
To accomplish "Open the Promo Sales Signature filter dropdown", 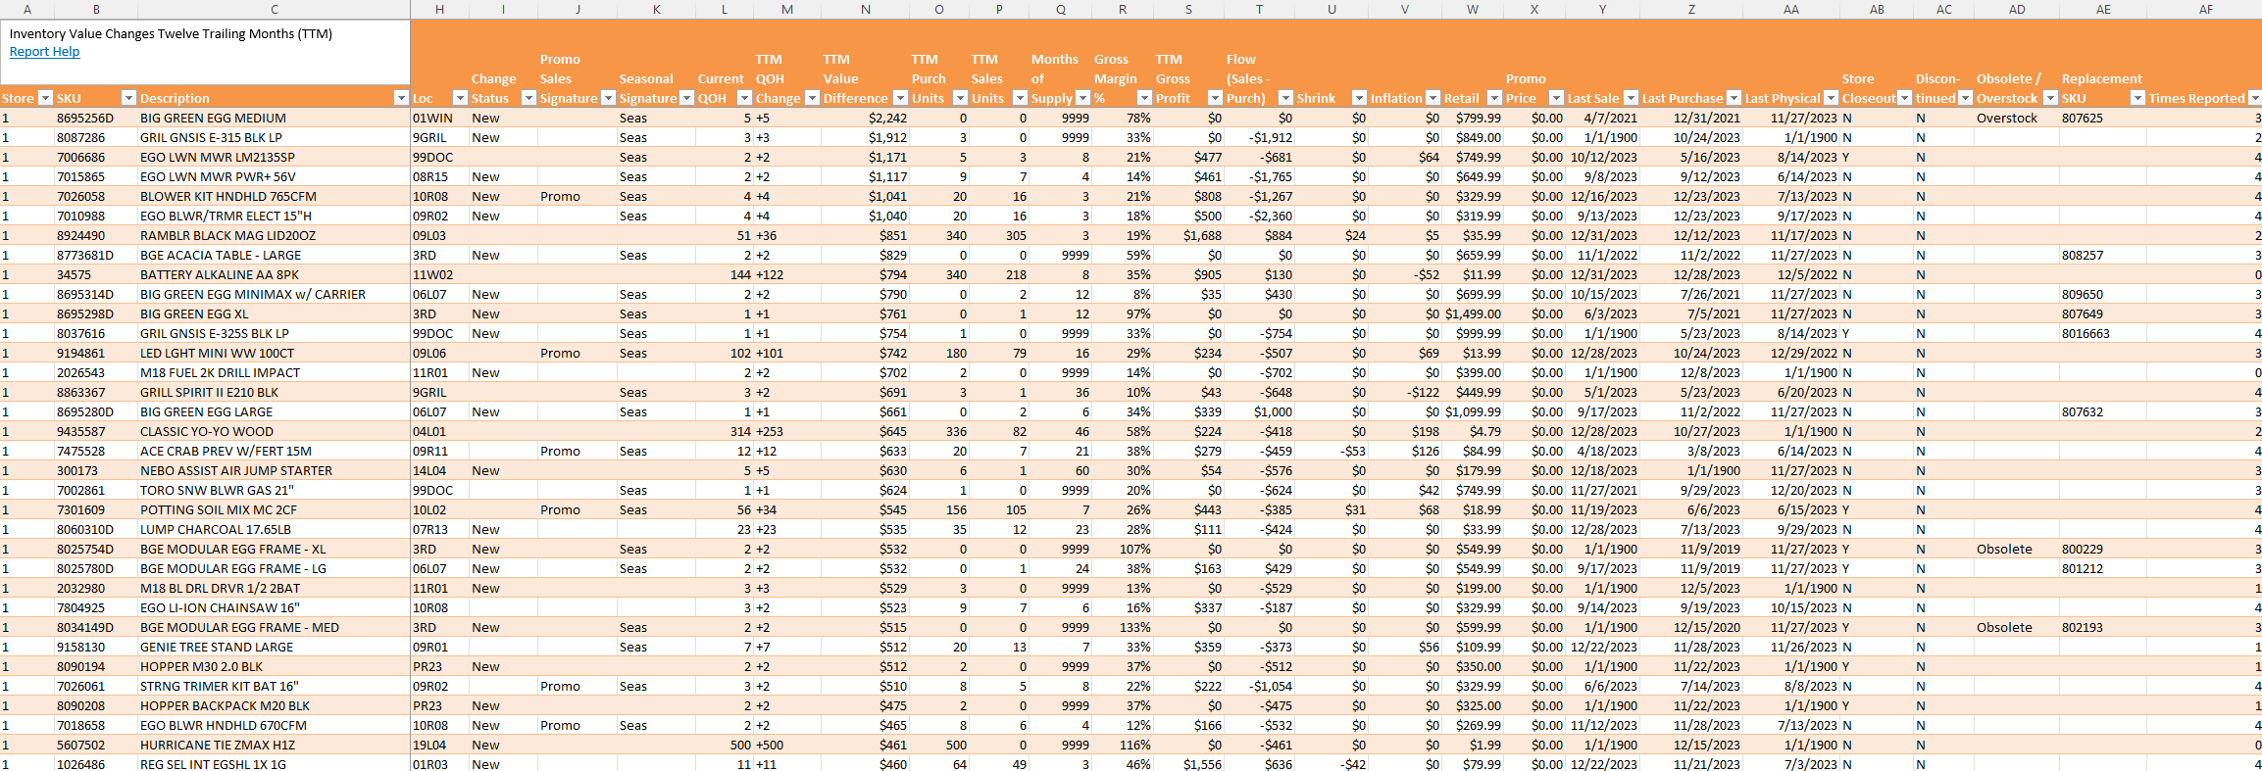I will (x=608, y=98).
